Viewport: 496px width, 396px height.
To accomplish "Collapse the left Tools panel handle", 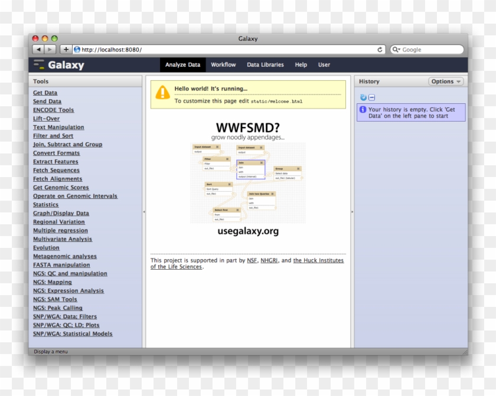I will click(x=144, y=211).
